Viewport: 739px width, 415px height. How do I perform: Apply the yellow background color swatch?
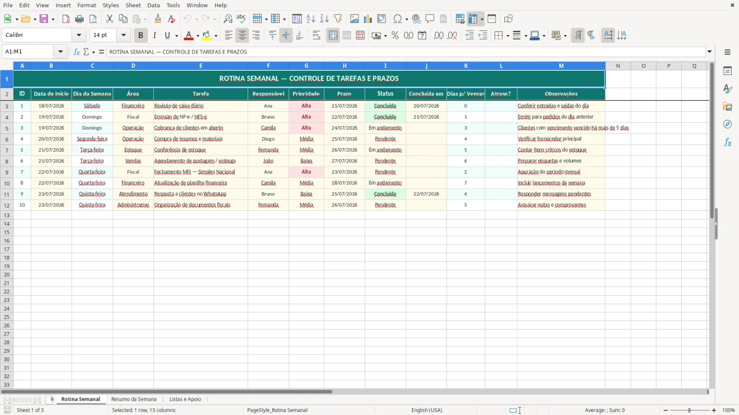[207, 36]
